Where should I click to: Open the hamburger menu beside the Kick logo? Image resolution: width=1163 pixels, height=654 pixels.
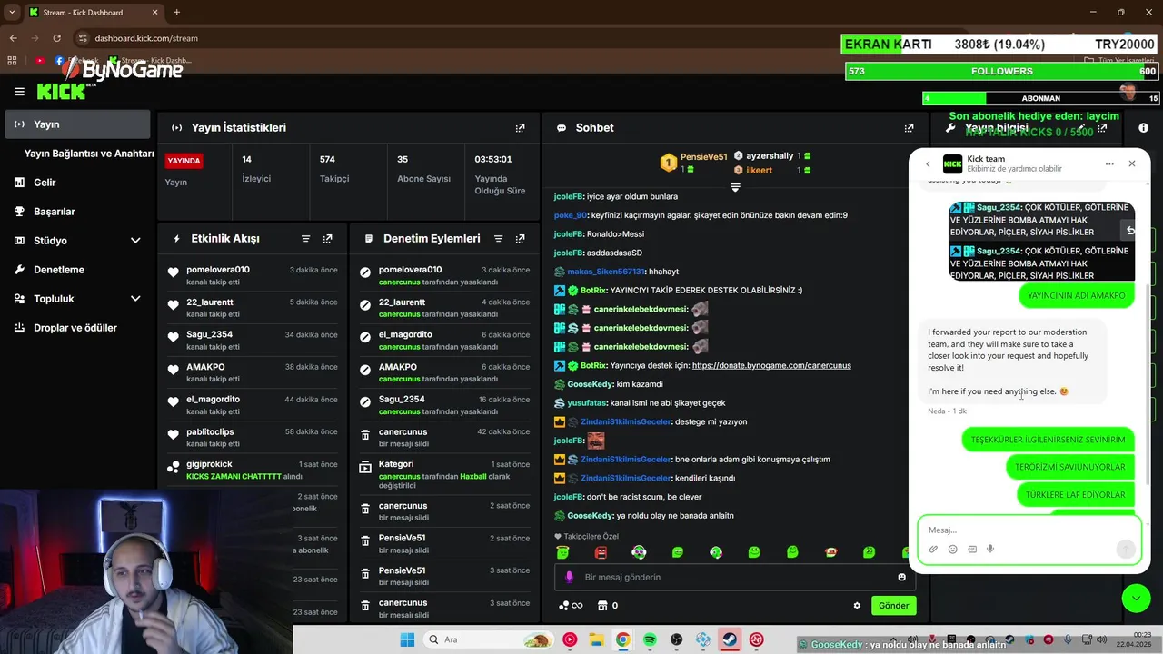tap(19, 92)
